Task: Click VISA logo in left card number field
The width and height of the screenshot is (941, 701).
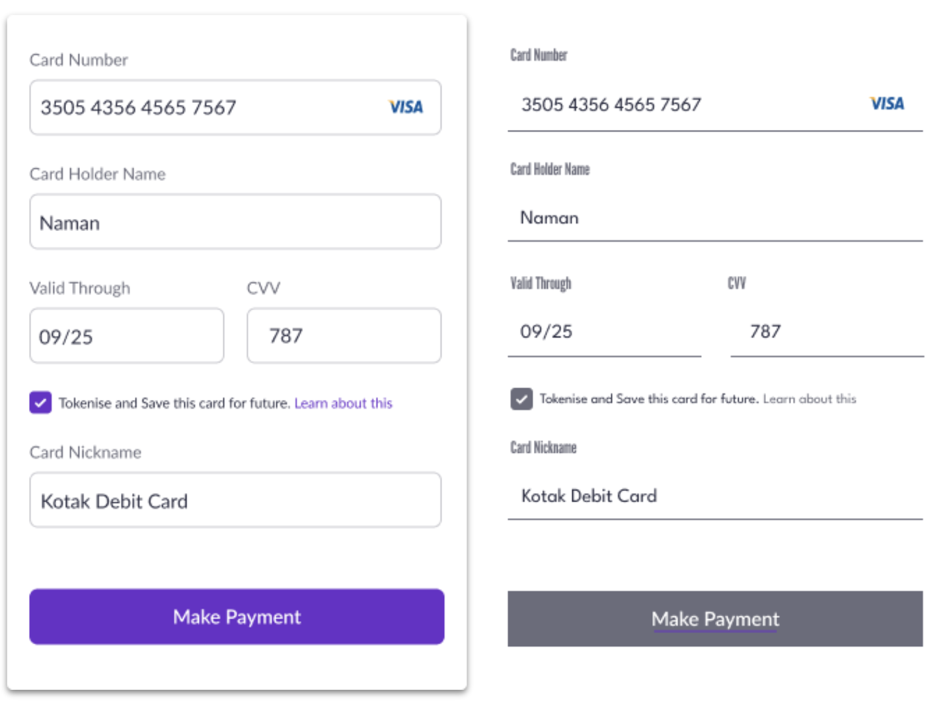Action: [406, 107]
